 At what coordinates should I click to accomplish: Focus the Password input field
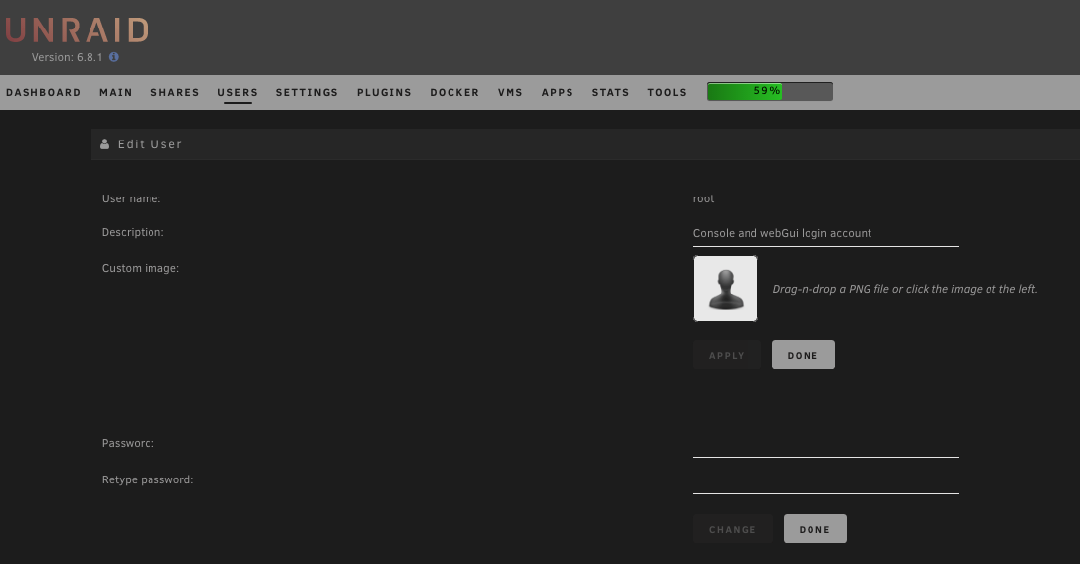pos(826,444)
